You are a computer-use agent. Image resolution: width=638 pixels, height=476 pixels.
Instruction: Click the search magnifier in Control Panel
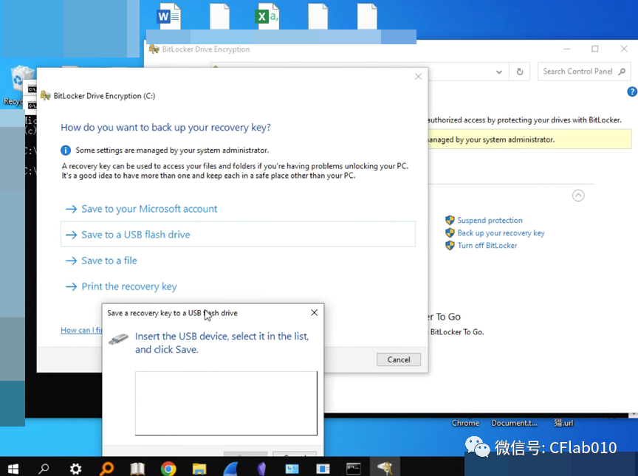(x=622, y=72)
